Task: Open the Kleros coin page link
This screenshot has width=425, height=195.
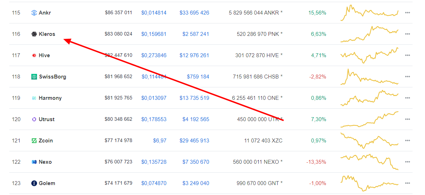Action: [x=47, y=34]
